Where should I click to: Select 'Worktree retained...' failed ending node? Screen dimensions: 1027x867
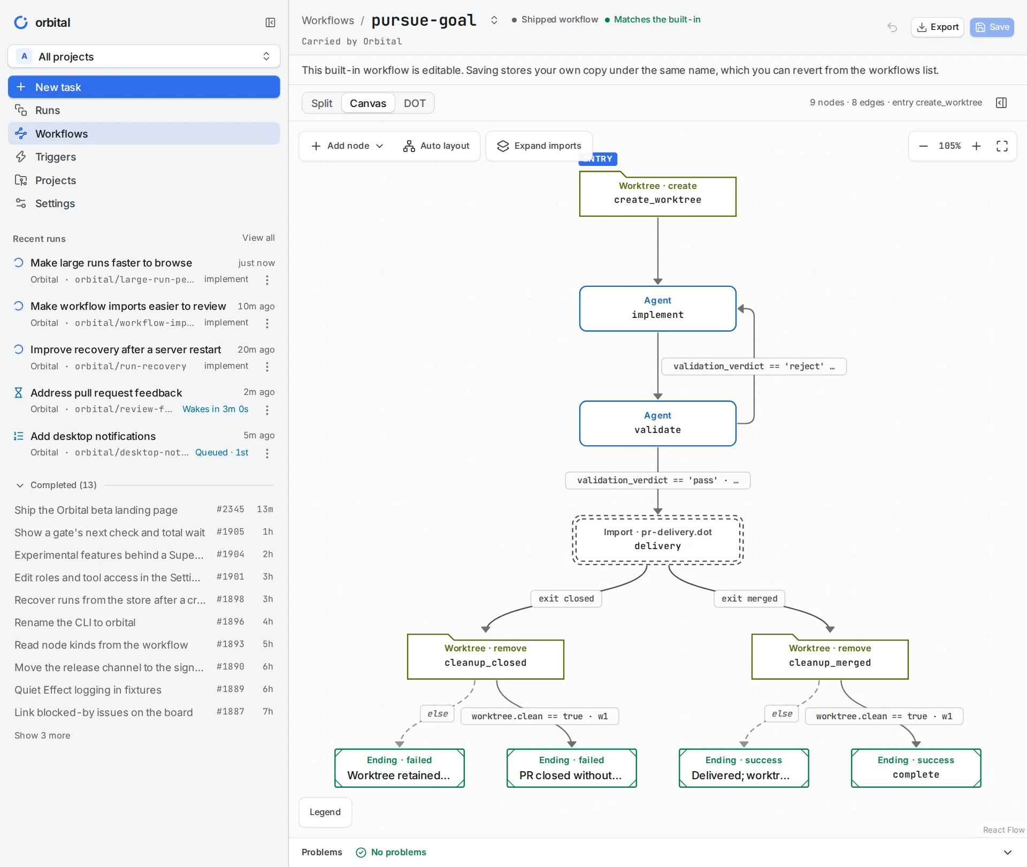click(x=400, y=768)
